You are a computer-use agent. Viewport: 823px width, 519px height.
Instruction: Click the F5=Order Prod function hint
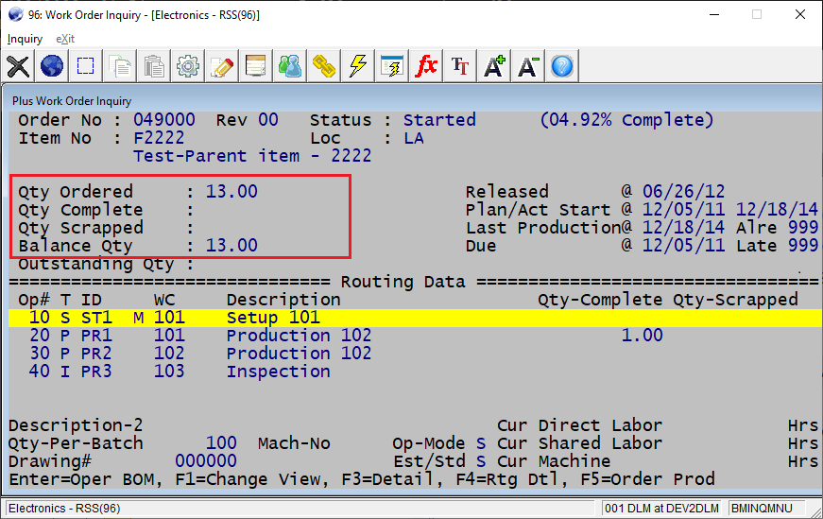point(647,479)
